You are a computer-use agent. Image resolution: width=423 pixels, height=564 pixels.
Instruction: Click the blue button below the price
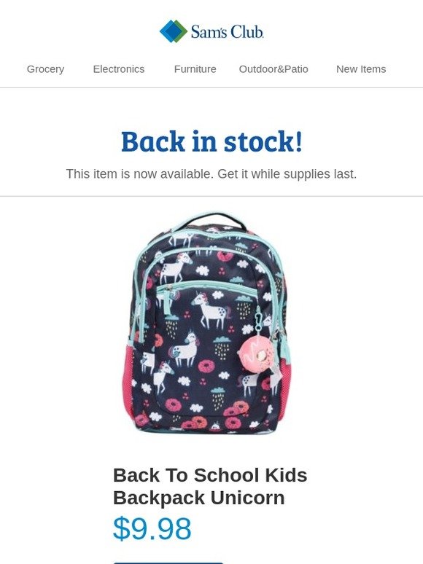[x=168, y=563]
